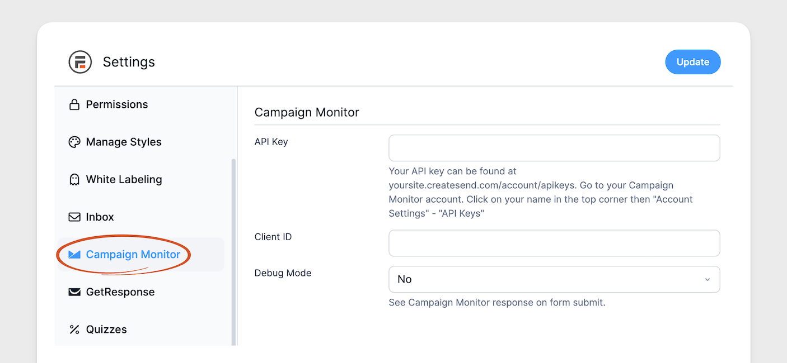Click the Campaign Monitor envelope icon

click(74, 254)
